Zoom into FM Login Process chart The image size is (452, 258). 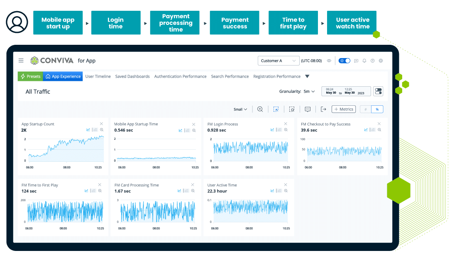pos(286,130)
